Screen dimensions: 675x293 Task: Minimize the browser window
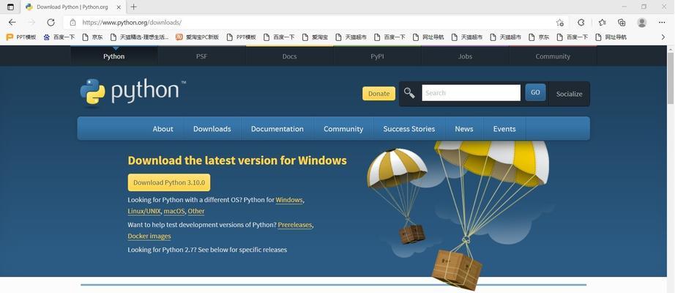[624, 7]
